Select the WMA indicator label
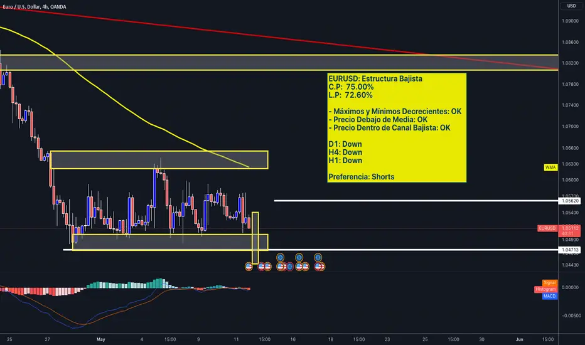585x345 pixels. [550, 167]
